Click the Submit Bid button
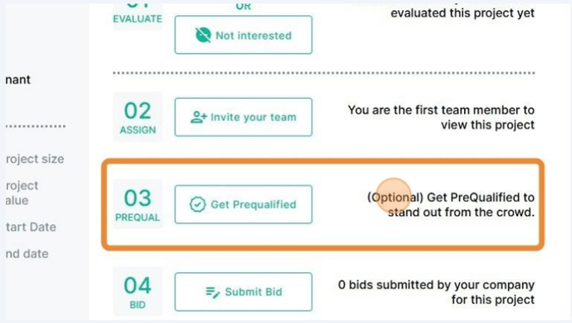This screenshot has width=572, height=323. pyautogui.click(x=244, y=291)
